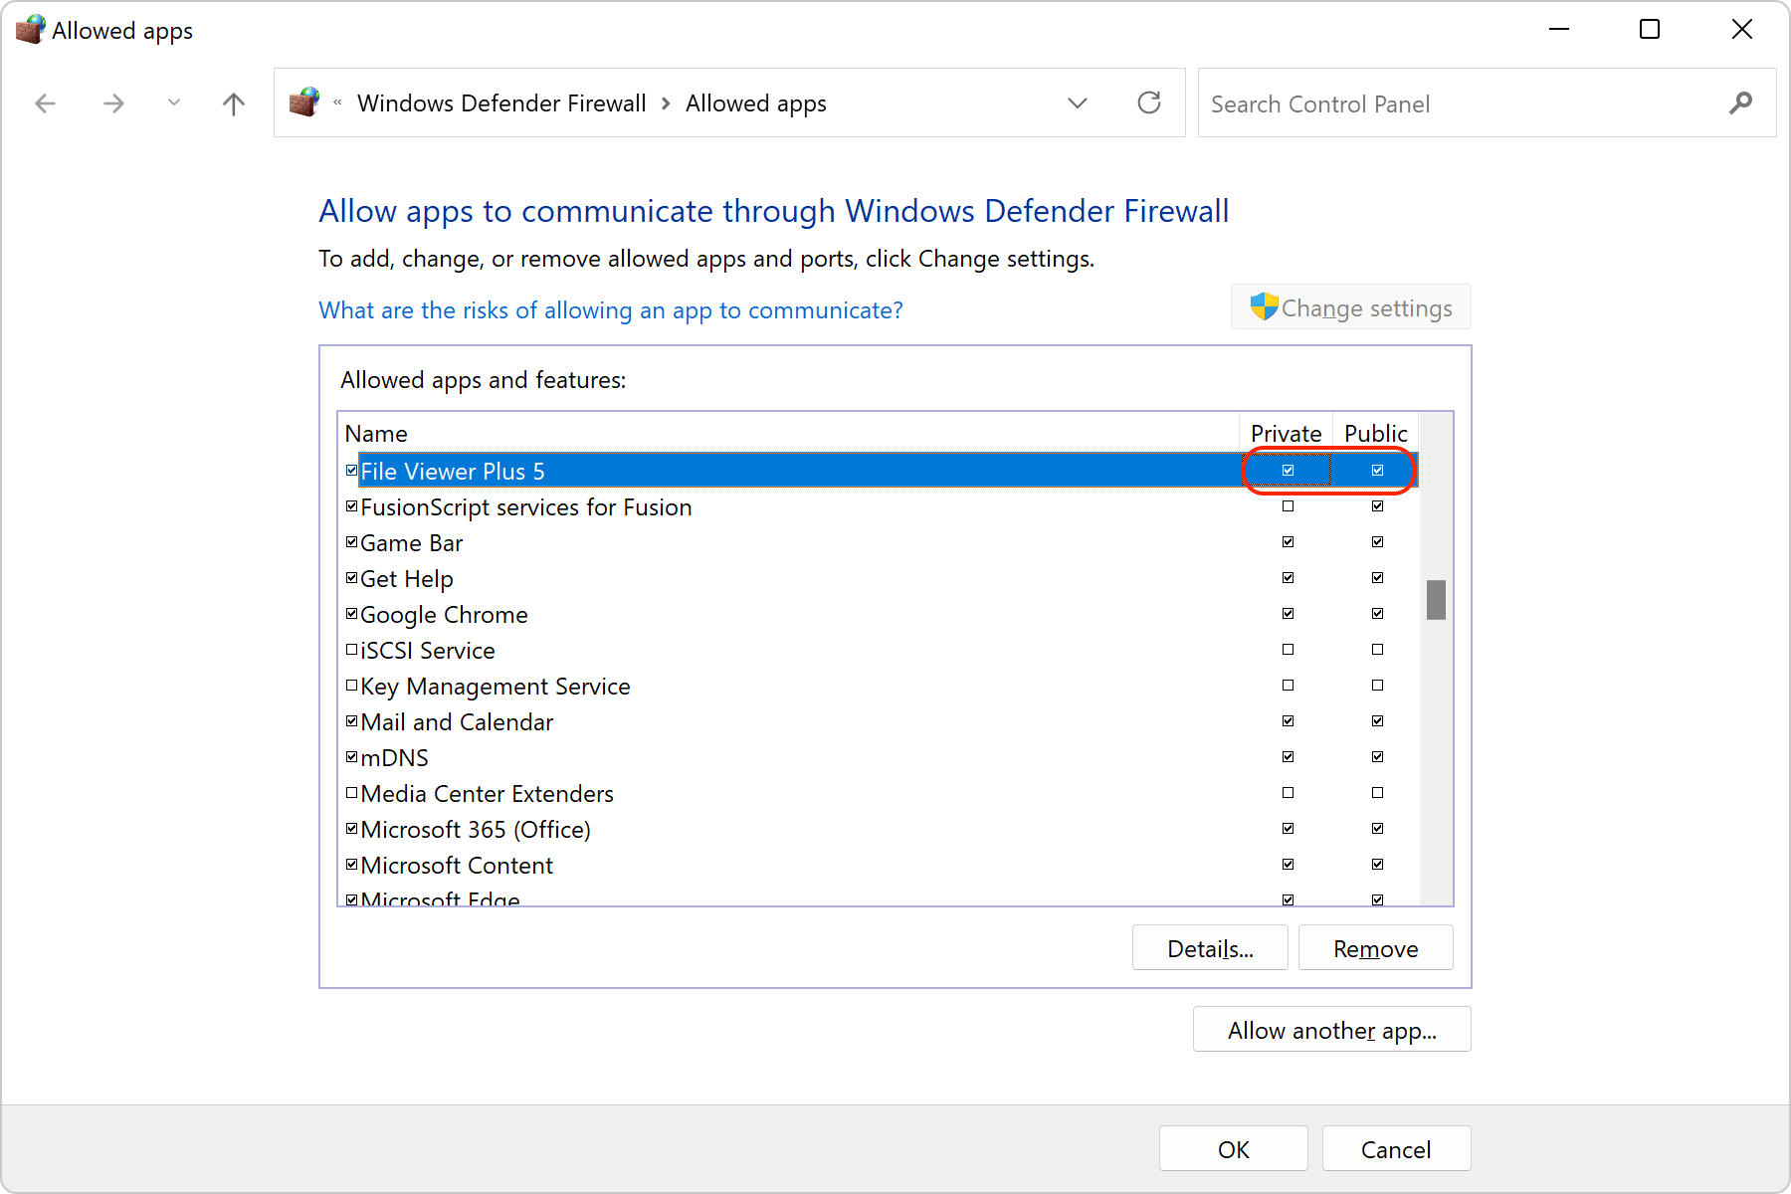1791x1194 pixels.
Task: Select the Key Management Service row
Action: point(879,687)
